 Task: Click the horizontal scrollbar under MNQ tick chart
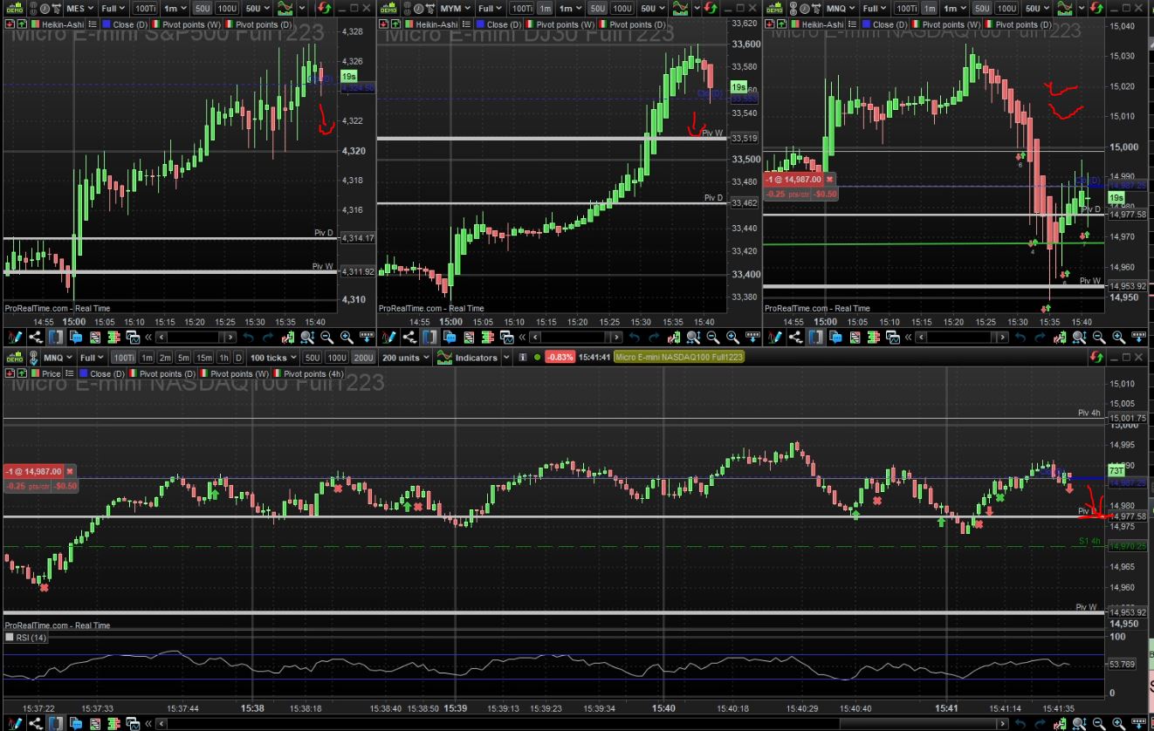pyautogui.click(x=584, y=724)
